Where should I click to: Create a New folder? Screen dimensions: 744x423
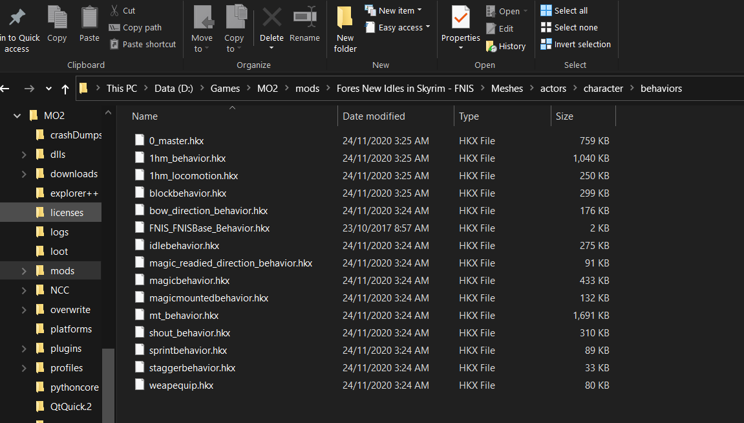click(345, 29)
